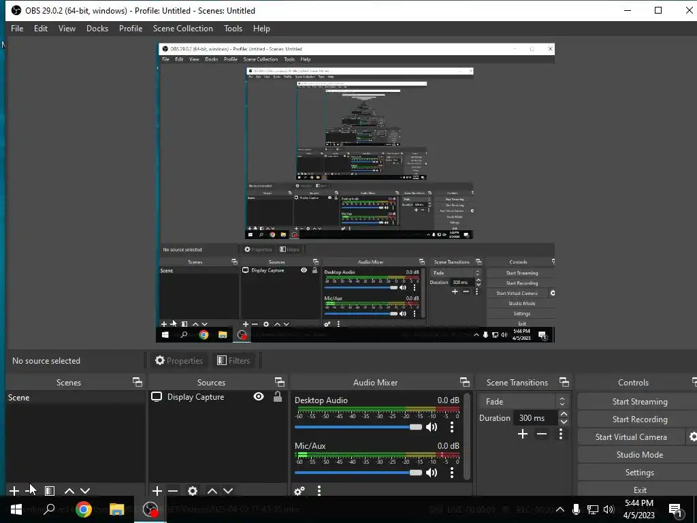Add a new scene with plus icon
This screenshot has height=523, width=697.
(14, 490)
